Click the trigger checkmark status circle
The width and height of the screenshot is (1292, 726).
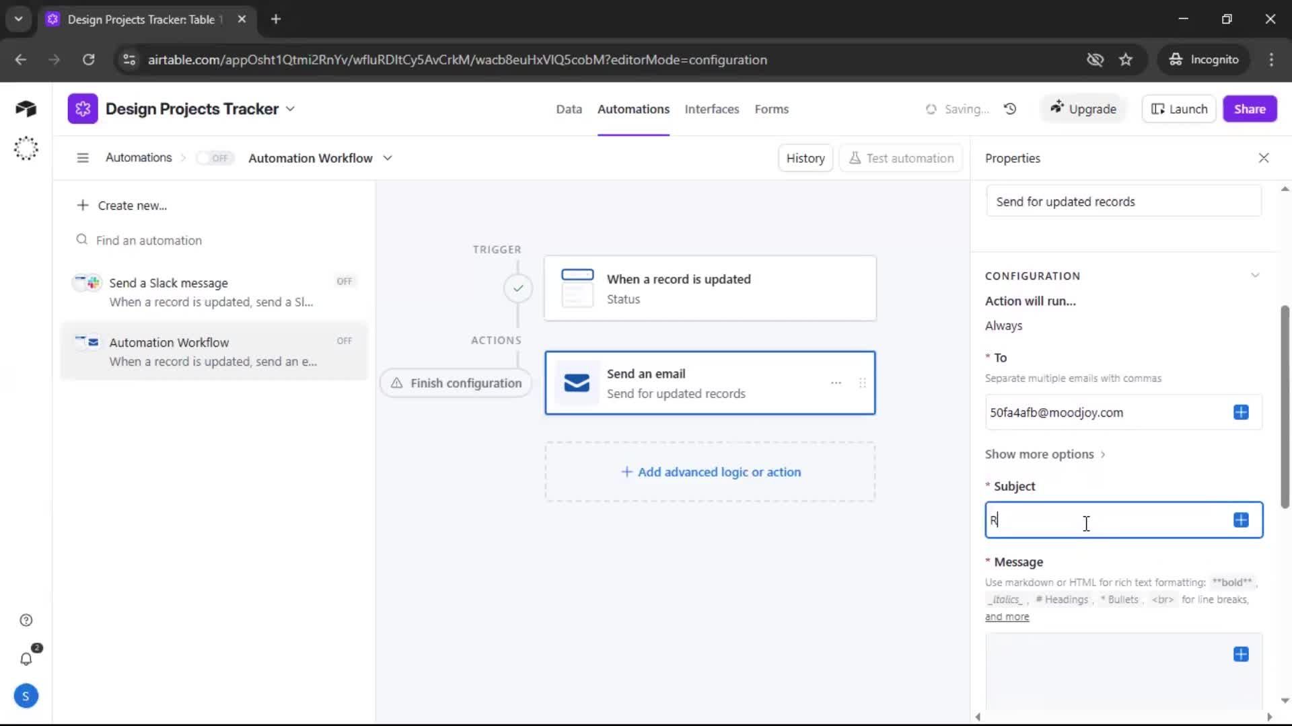pos(518,288)
